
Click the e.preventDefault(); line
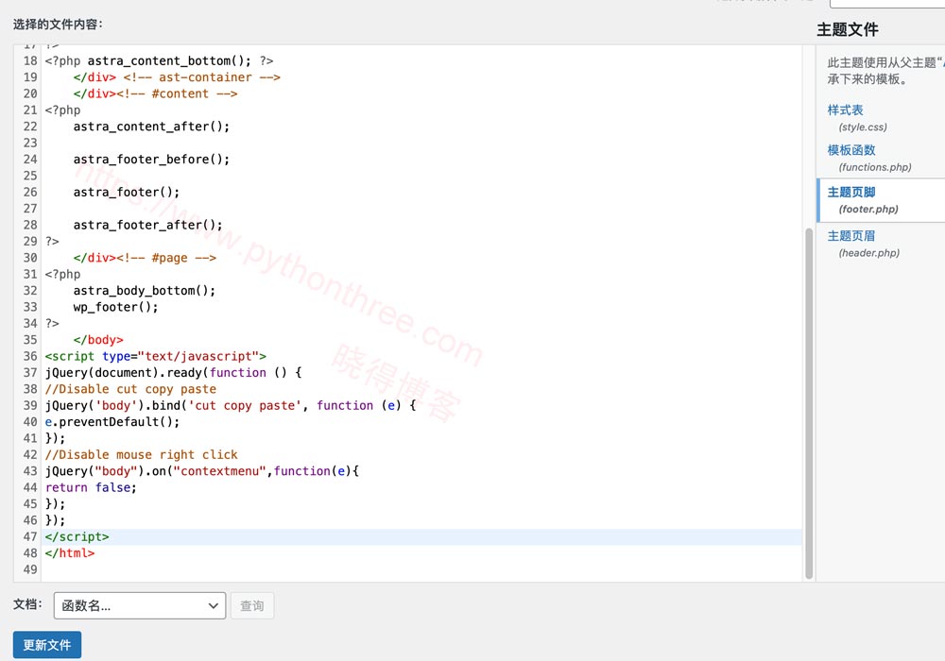(x=112, y=422)
